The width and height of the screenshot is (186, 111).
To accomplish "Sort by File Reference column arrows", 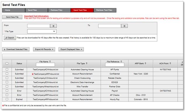I will (121, 62).
